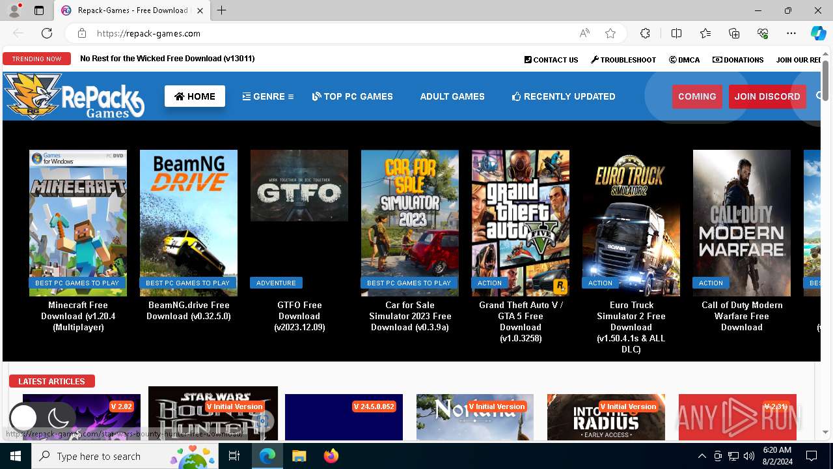Click the Windows taskbar search box
Screen dimensions: 833x469
[x=125, y=456]
